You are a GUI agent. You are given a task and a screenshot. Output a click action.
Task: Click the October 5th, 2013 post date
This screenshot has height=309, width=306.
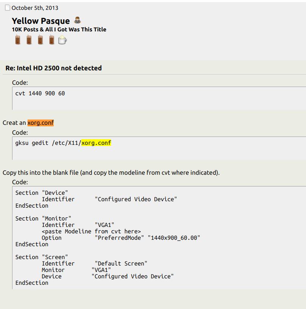[x=35, y=8]
